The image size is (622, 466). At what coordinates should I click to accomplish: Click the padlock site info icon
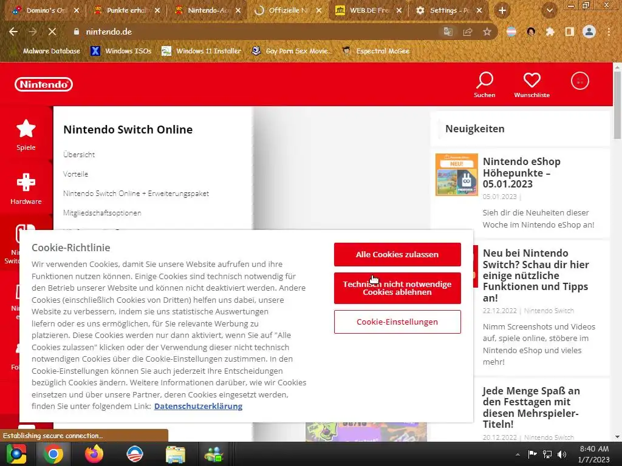click(76, 32)
